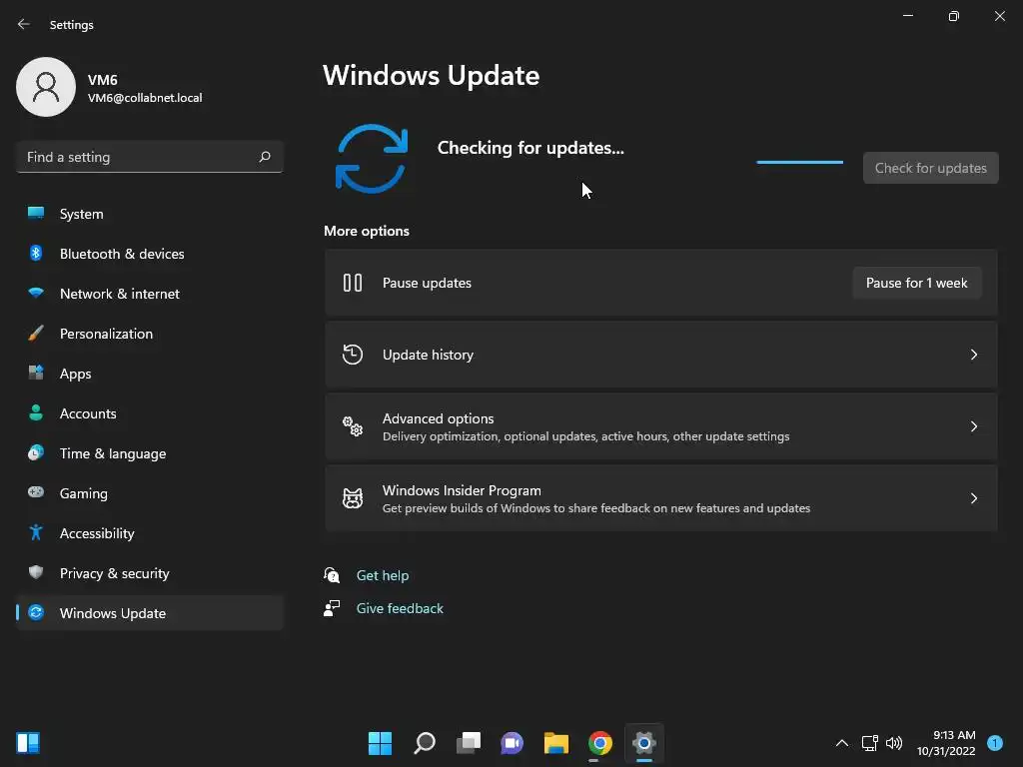
Task: Click the Privacy & security shield icon
Action: [x=36, y=572]
